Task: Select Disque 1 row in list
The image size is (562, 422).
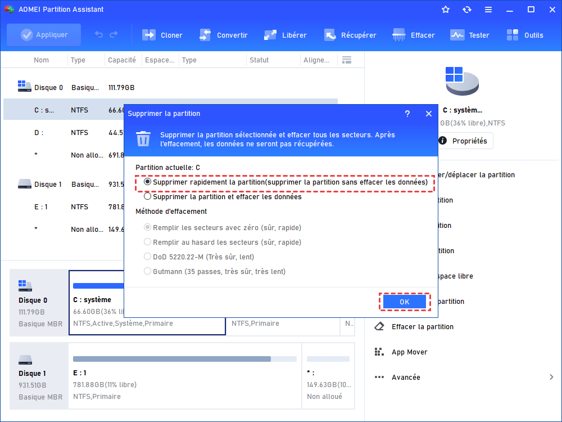Action: (x=64, y=185)
